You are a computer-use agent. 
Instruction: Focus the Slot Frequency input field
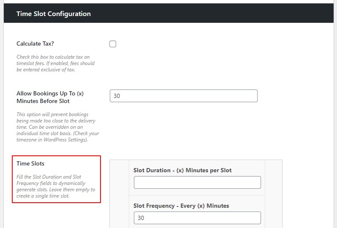click(197, 218)
